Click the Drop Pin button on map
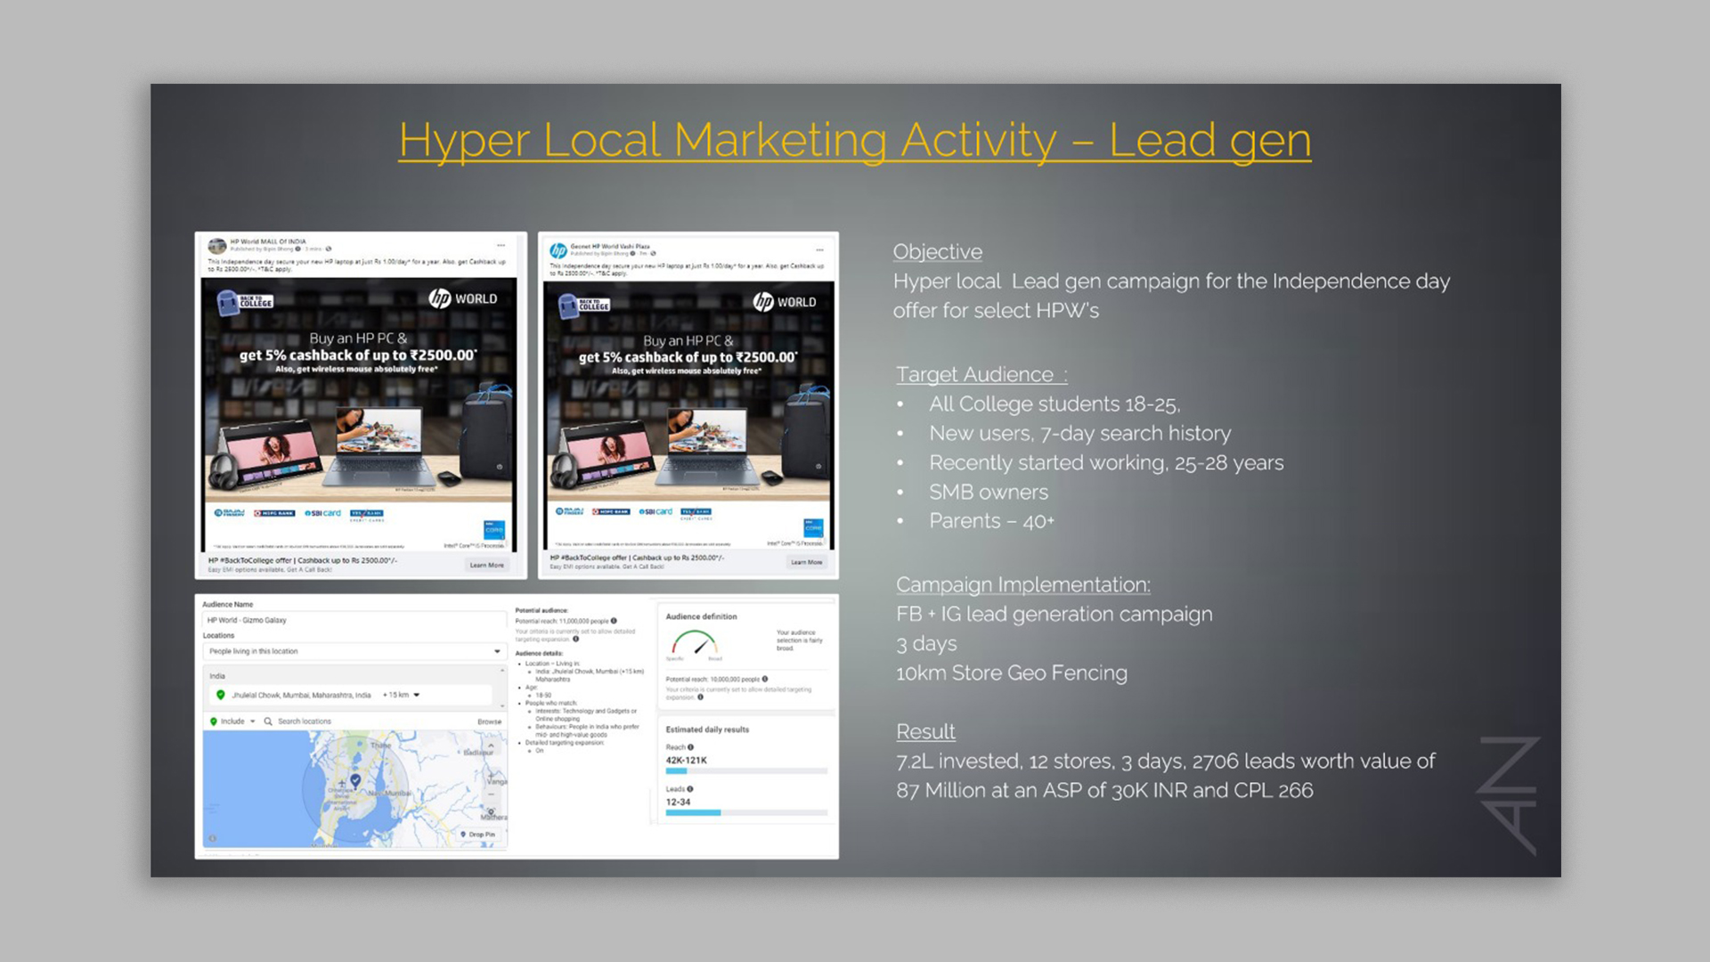 (478, 835)
